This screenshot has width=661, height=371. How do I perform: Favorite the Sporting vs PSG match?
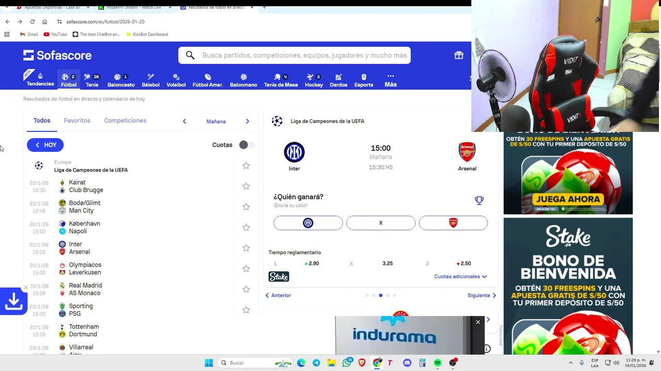coord(246,310)
